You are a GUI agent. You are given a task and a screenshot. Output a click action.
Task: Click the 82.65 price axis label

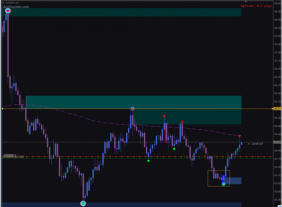click(277, 192)
